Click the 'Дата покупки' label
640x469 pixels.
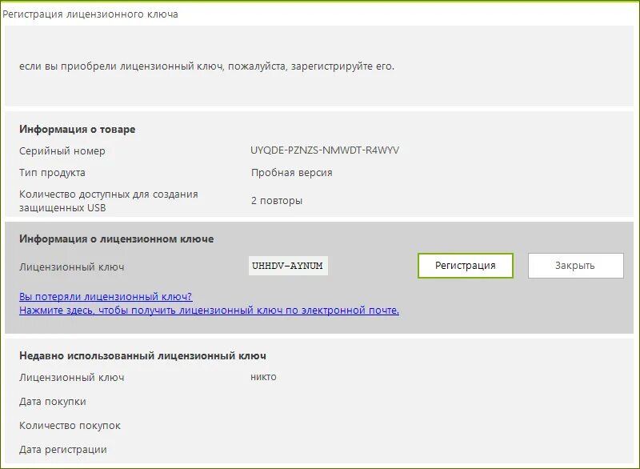tap(53, 402)
